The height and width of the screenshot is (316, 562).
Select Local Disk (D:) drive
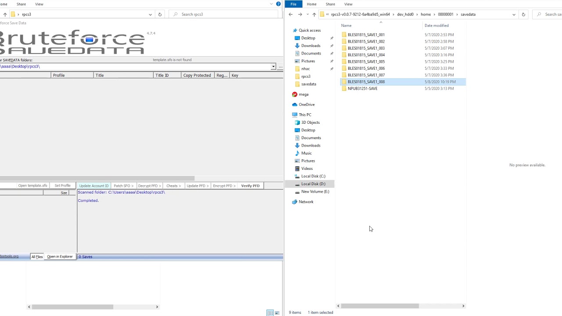pyautogui.click(x=313, y=184)
